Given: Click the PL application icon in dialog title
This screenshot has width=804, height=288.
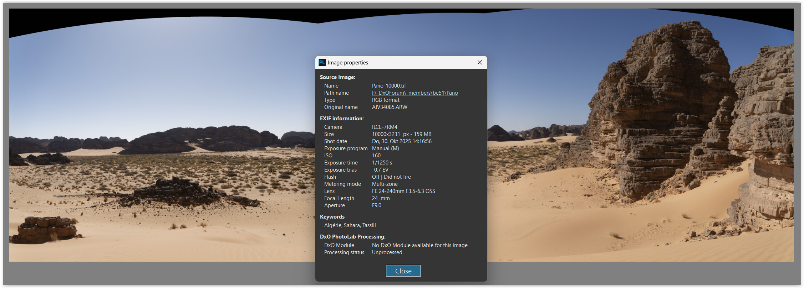Looking at the screenshot, I should coord(322,63).
